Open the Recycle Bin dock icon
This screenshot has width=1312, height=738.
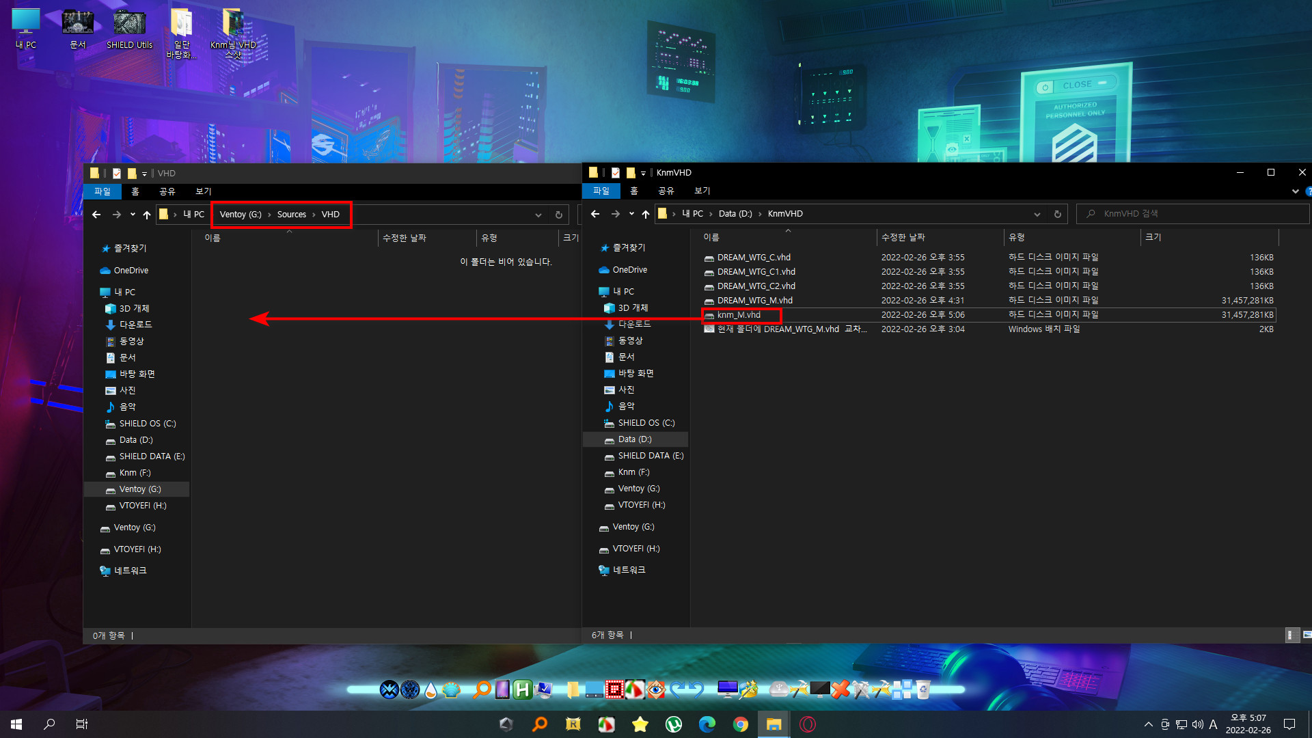click(922, 689)
